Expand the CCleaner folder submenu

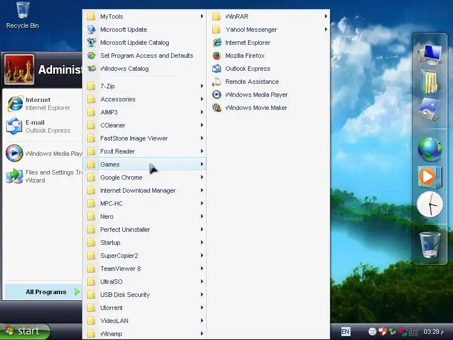click(x=144, y=125)
